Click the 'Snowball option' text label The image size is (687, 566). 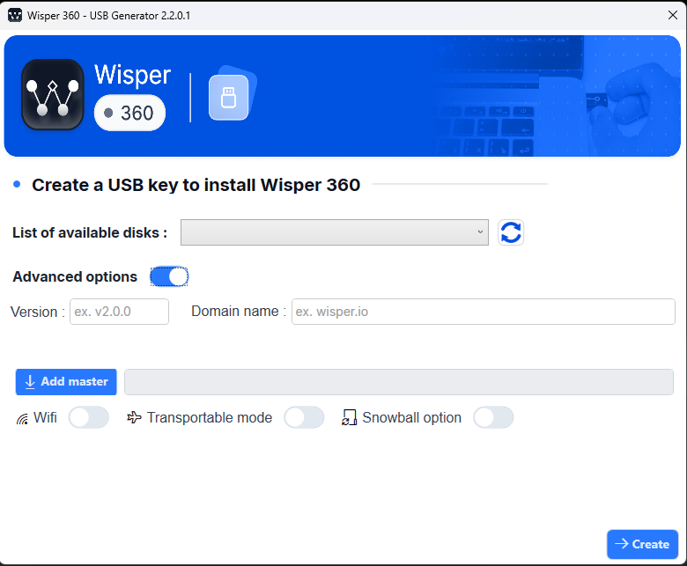pos(412,417)
